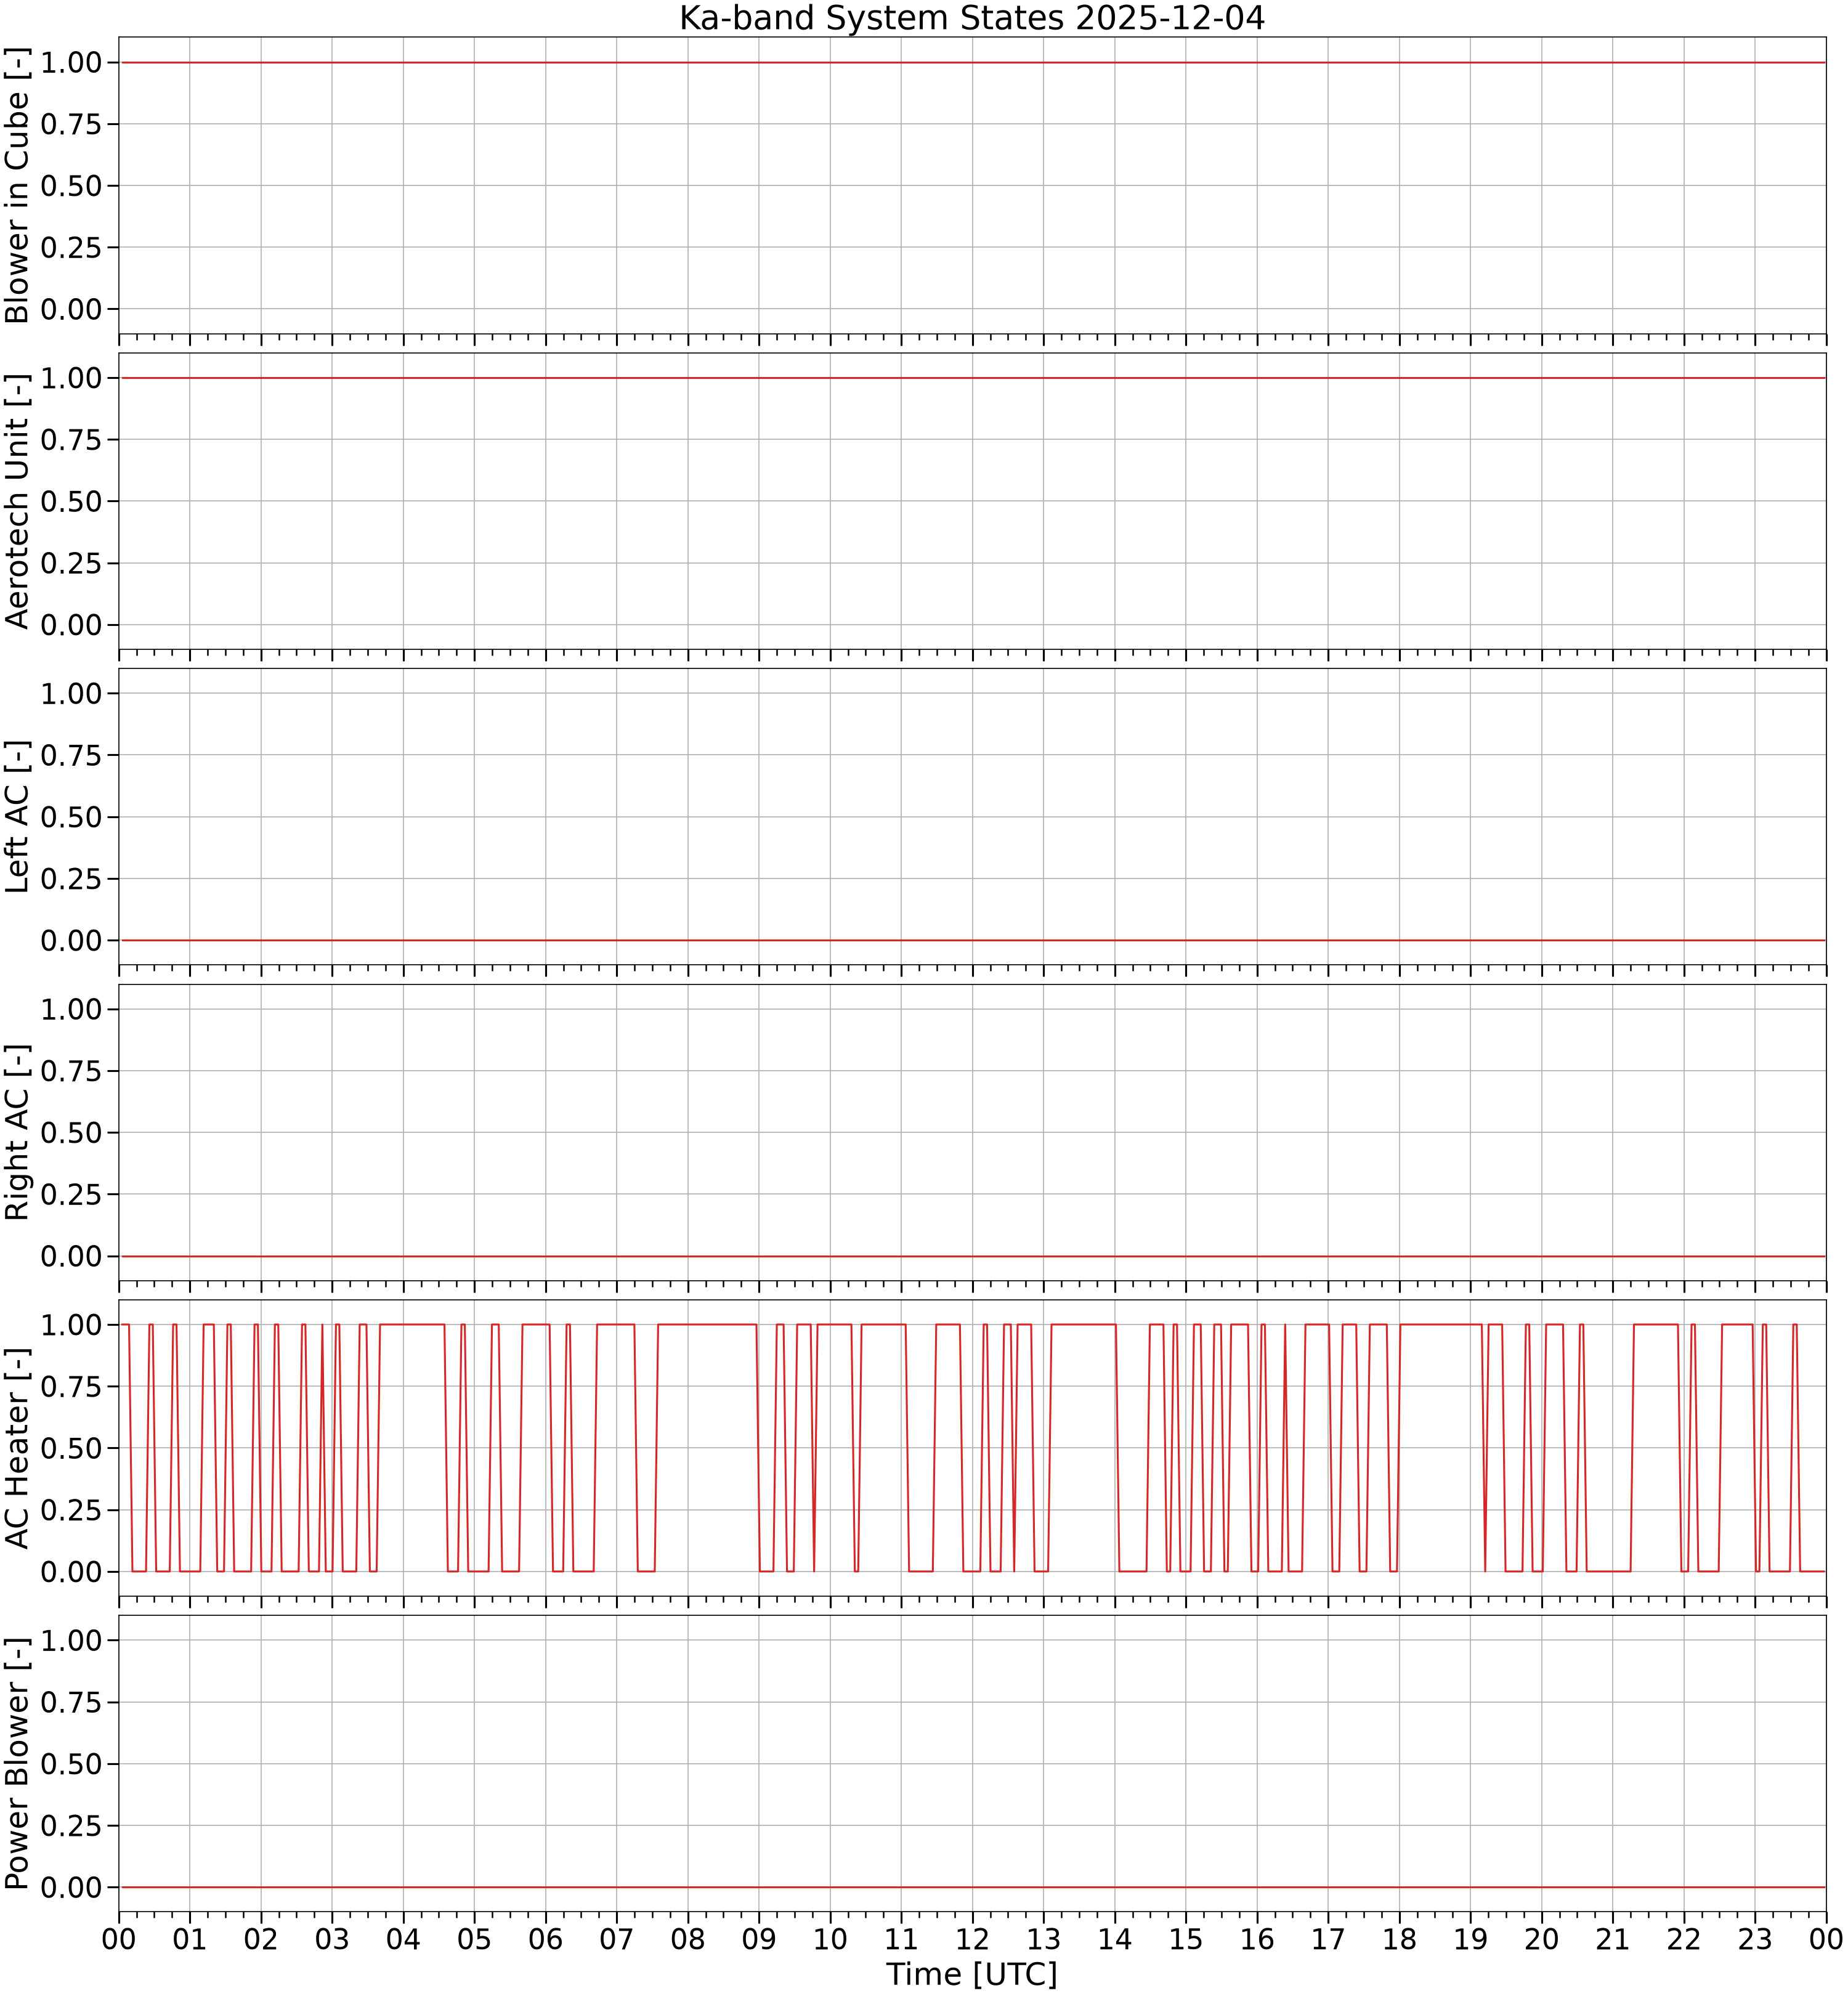Click the 18 hour tick label

(1399, 1939)
